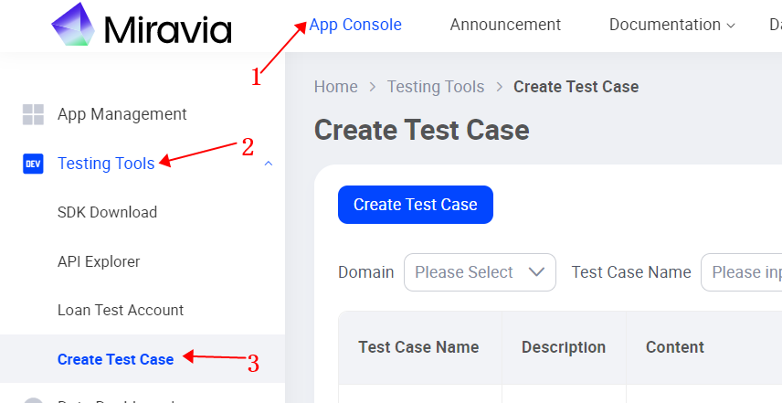Screen dimensions: 782x403
Task: Click the Home breadcrumb link
Action: pos(335,87)
